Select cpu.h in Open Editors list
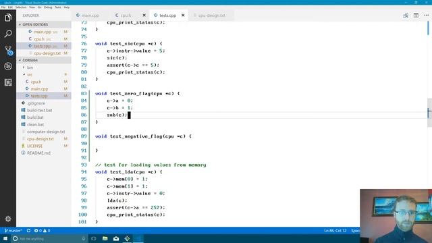Viewport: 432px width, 243px height. (39, 39)
